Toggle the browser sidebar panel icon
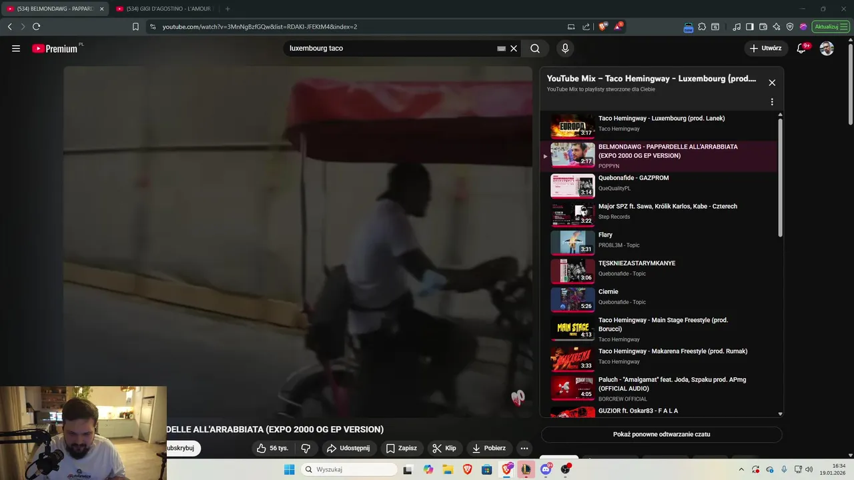The width and height of the screenshot is (854, 480). click(x=750, y=27)
